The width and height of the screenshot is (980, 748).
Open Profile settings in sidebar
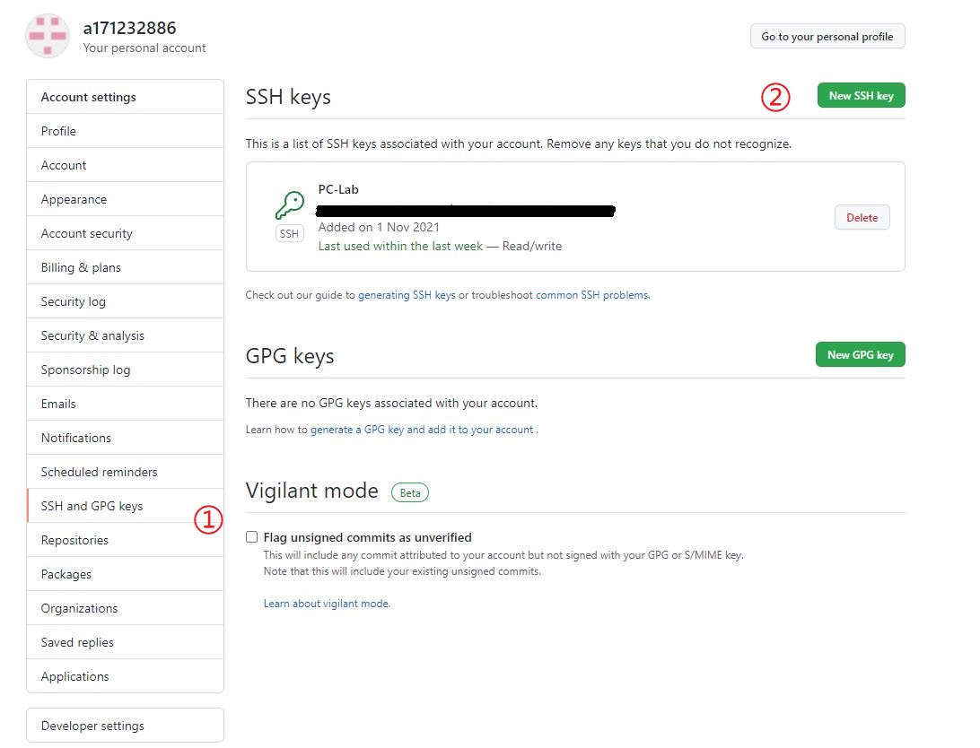tap(125, 131)
